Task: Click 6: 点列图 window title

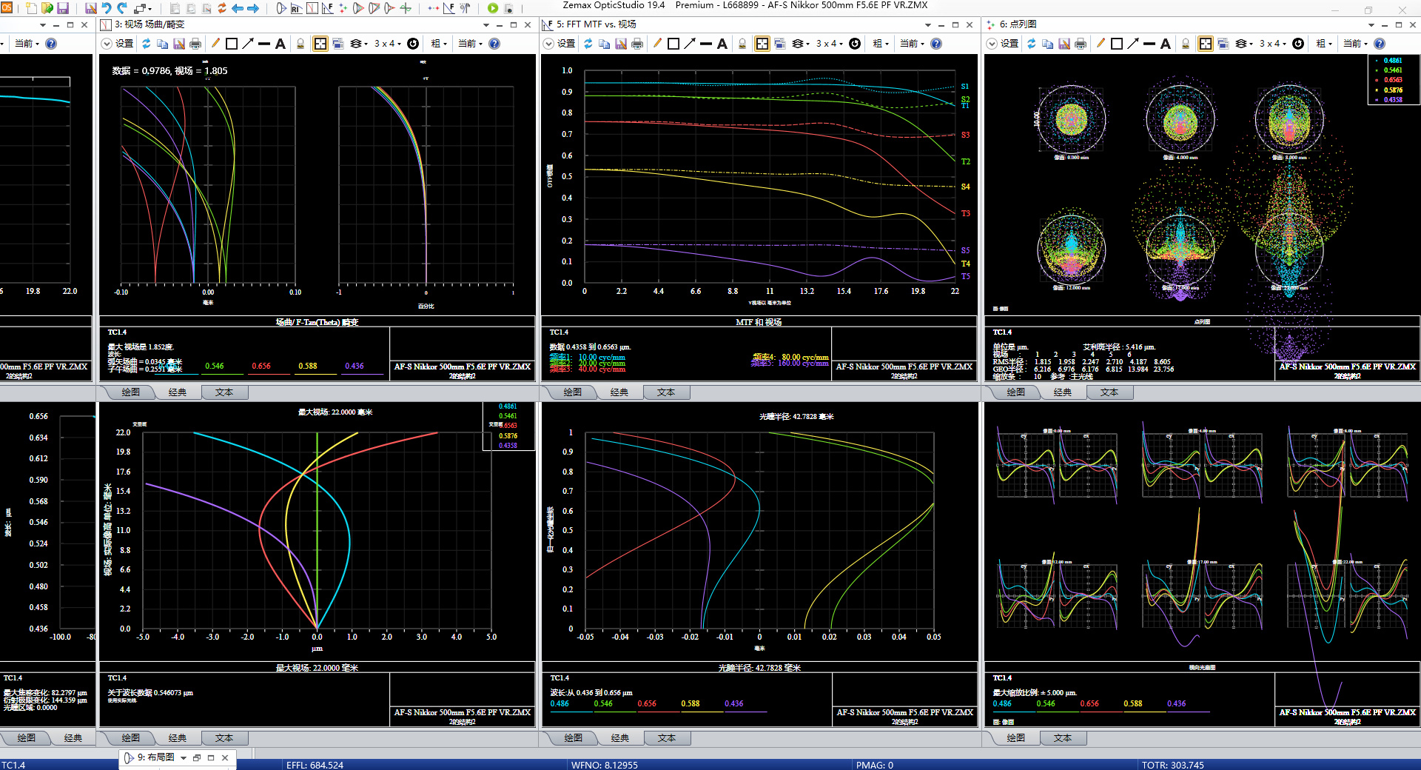Action: [1018, 24]
